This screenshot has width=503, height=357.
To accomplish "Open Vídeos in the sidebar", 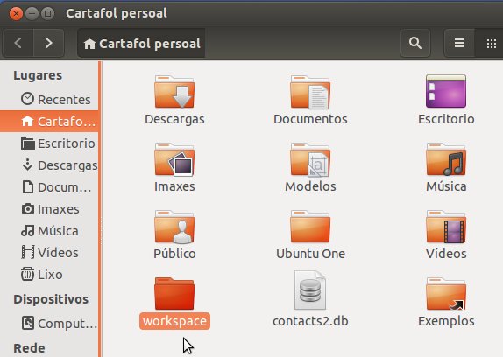I will tap(49, 253).
